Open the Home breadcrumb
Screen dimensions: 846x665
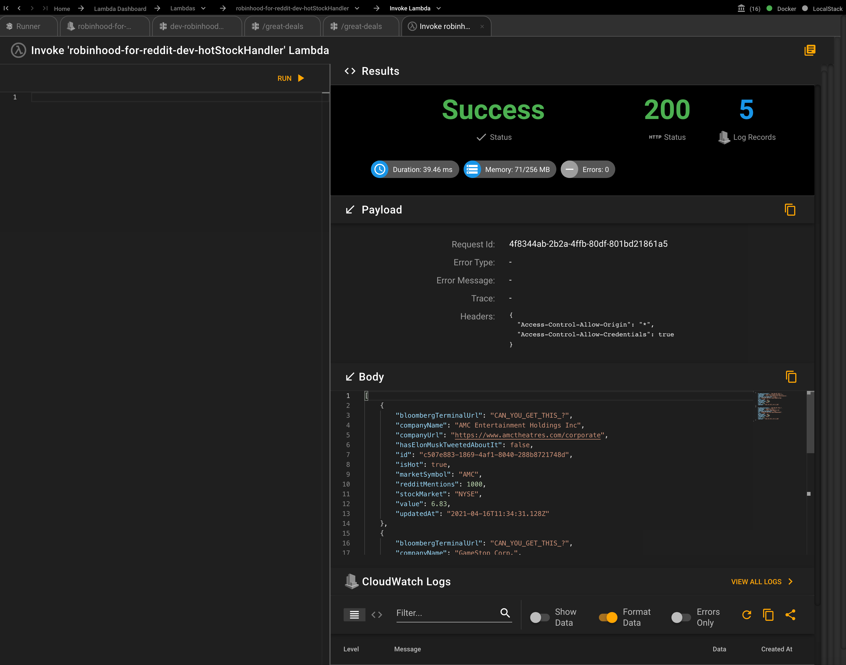[x=62, y=8]
